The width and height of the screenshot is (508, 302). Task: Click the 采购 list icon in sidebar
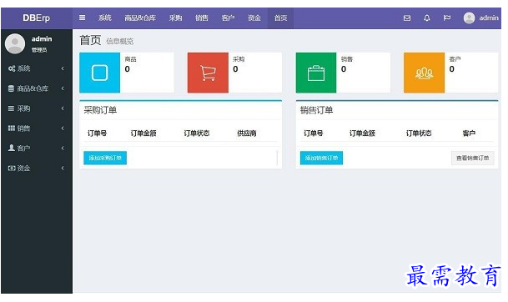[x=11, y=108]
